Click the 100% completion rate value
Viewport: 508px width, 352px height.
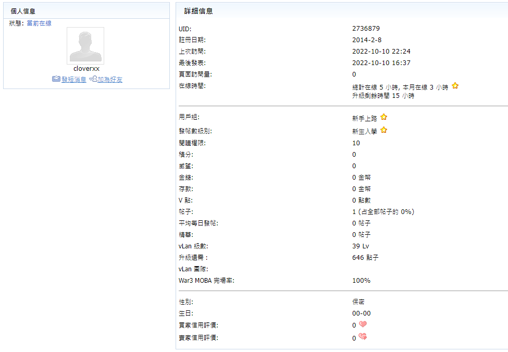click(361, 281)
